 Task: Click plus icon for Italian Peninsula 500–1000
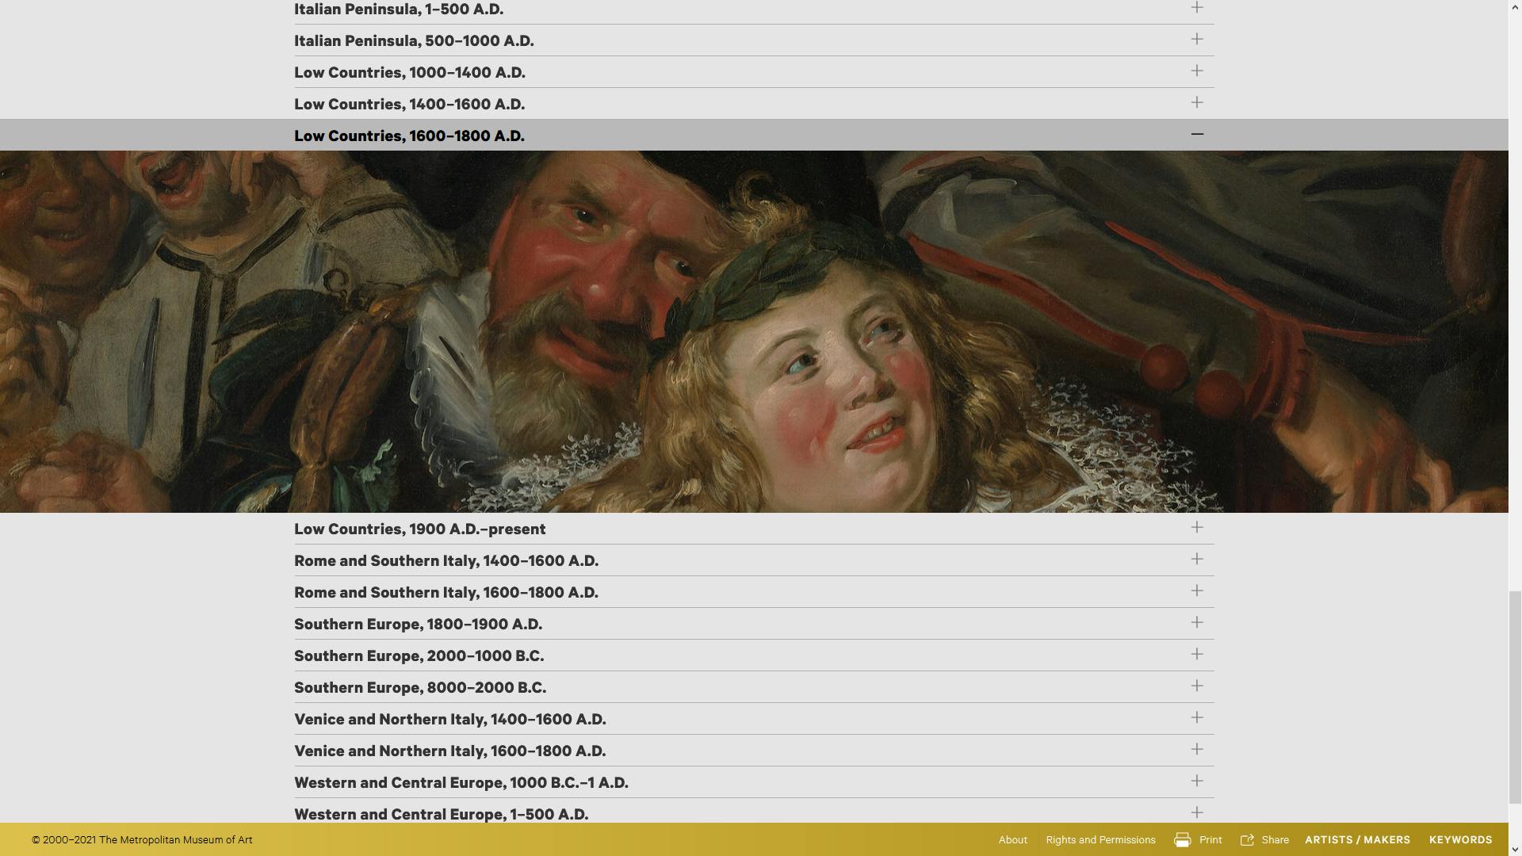click(1197, 40)
